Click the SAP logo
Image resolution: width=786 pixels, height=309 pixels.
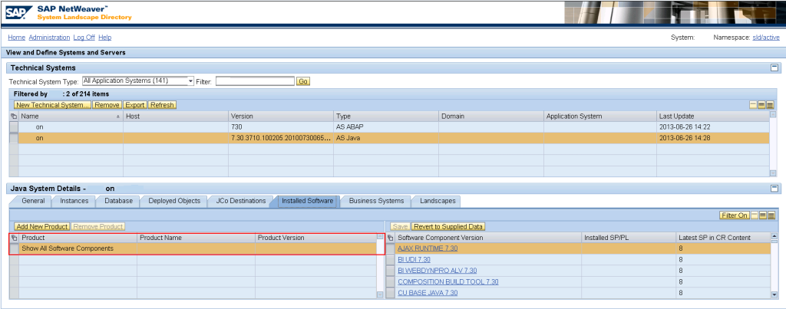(x=18, y=12)
